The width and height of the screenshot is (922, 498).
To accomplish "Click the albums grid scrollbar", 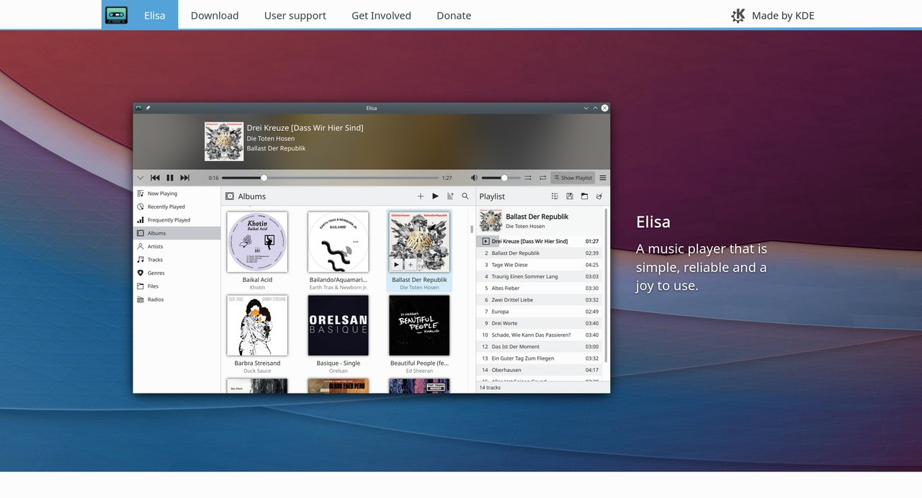I will (x=472, y=230).
